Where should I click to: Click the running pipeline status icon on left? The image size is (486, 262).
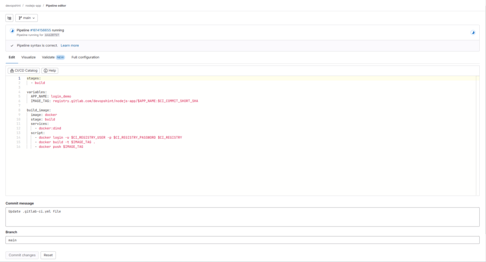(x=12, y=31)
